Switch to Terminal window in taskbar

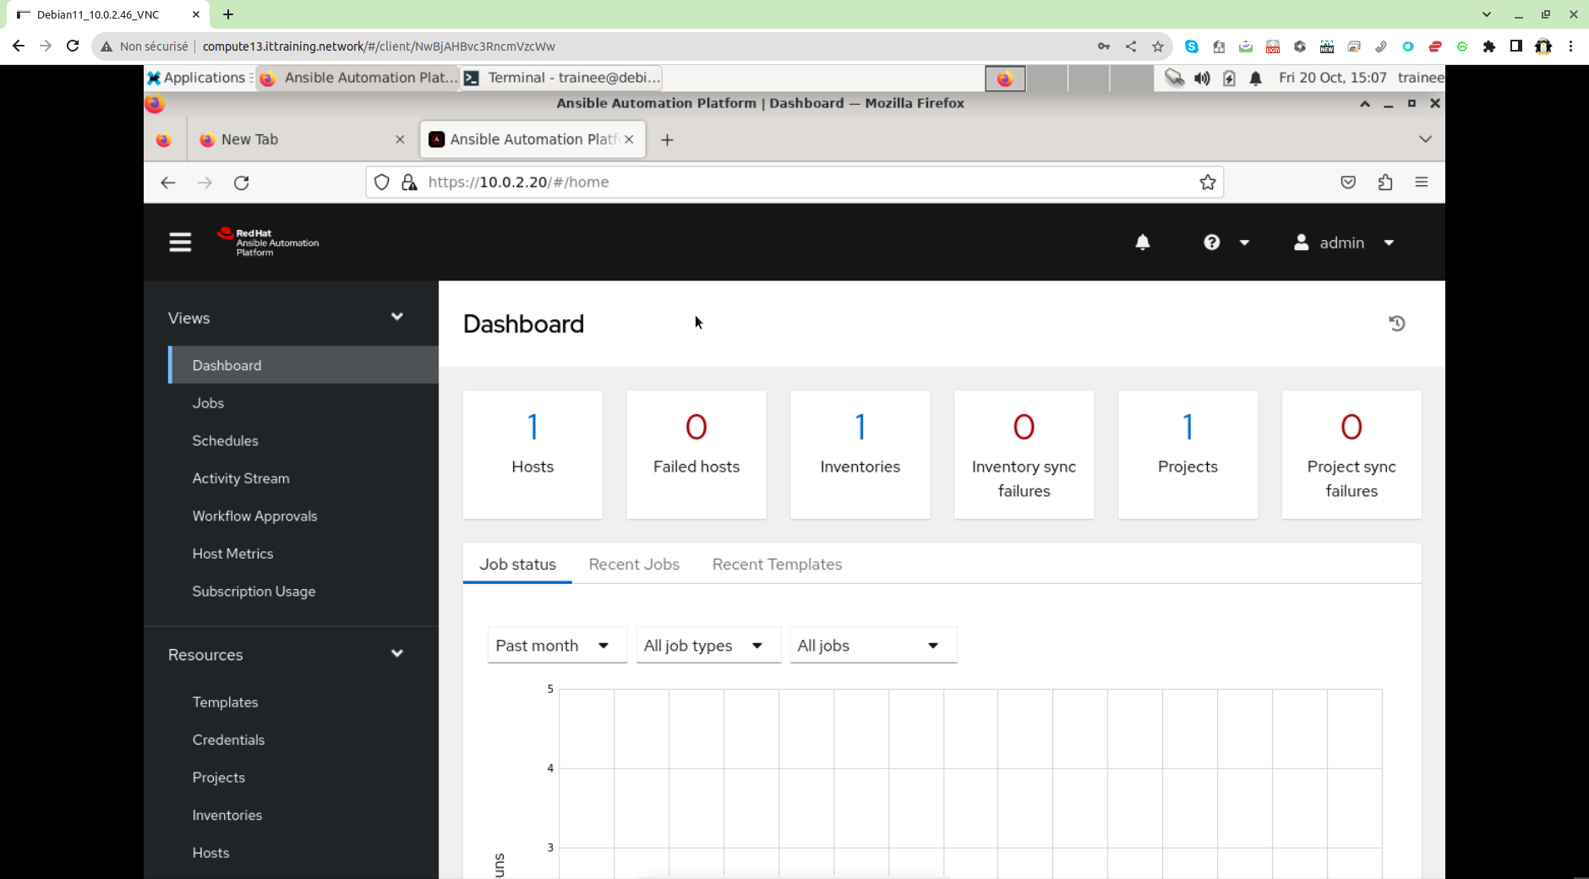click(x=562, y=78)
